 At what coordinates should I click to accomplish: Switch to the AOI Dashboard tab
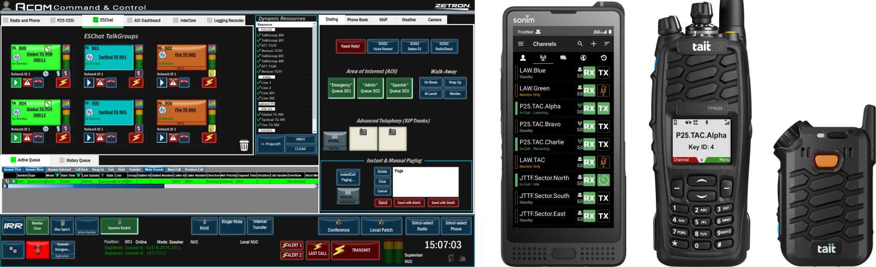pyautogui.click(x=144, y=21)
